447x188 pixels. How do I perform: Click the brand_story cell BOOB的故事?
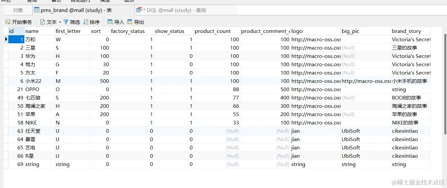pyautogui.click(x=411, y=97)
